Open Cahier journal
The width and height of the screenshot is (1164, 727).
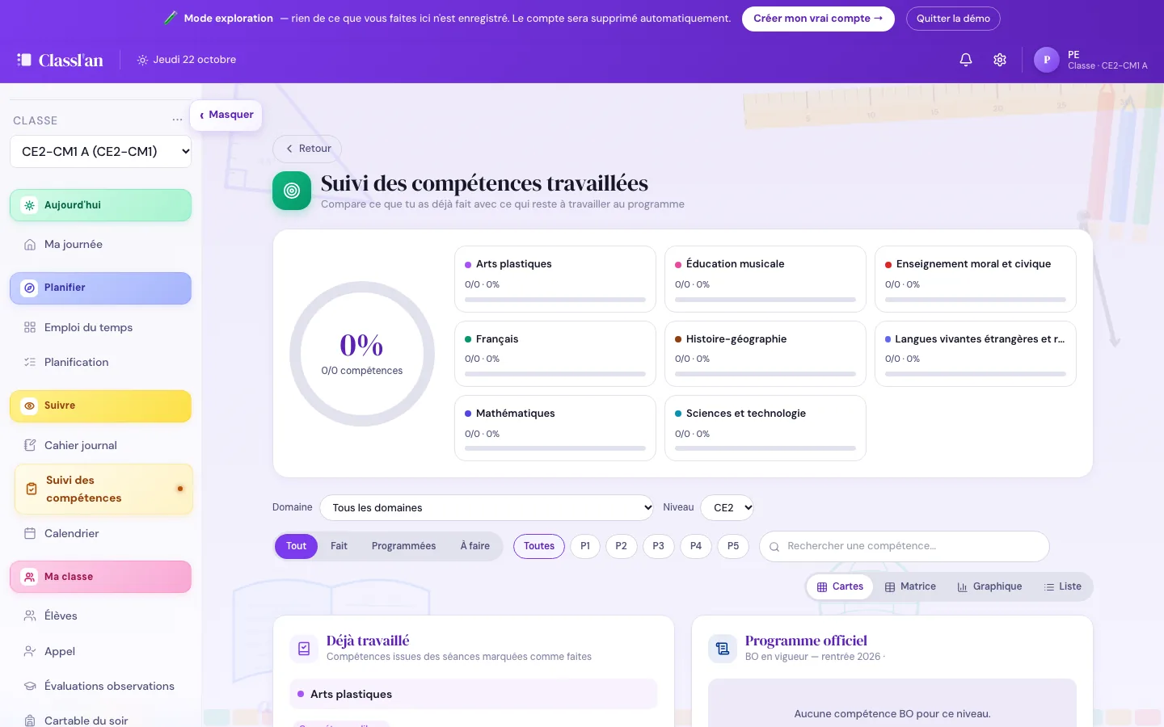pyautogui.click(x=100, y=445)
